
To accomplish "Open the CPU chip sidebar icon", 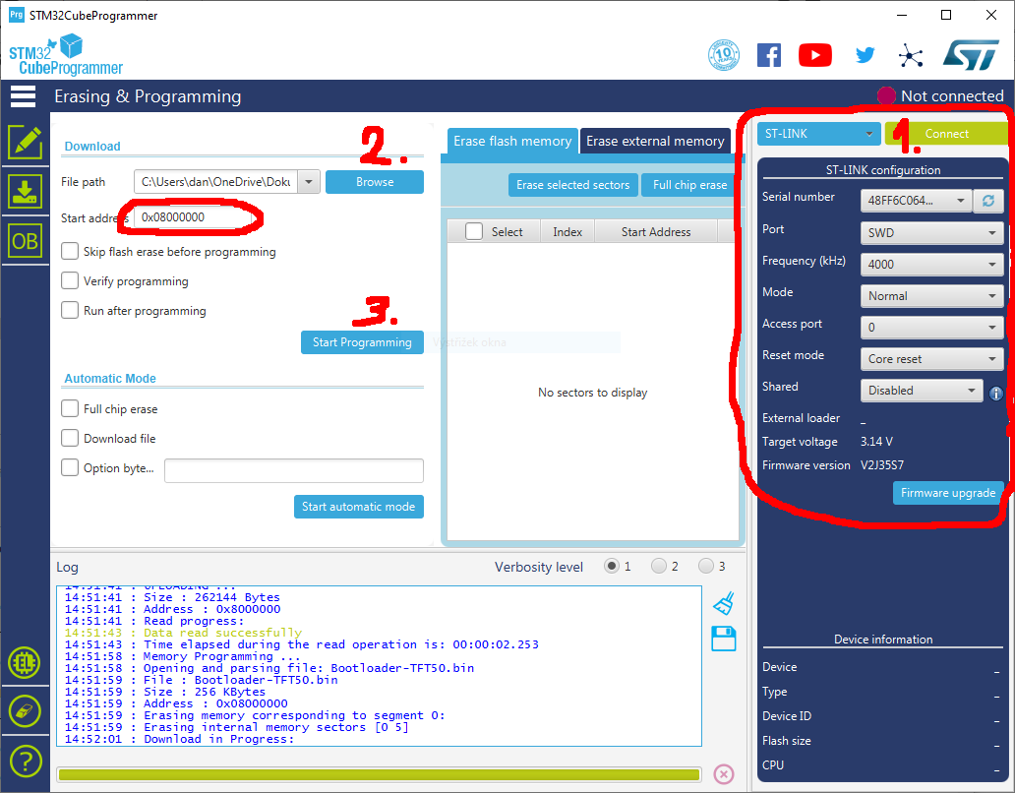I will (x=25, y=662).
